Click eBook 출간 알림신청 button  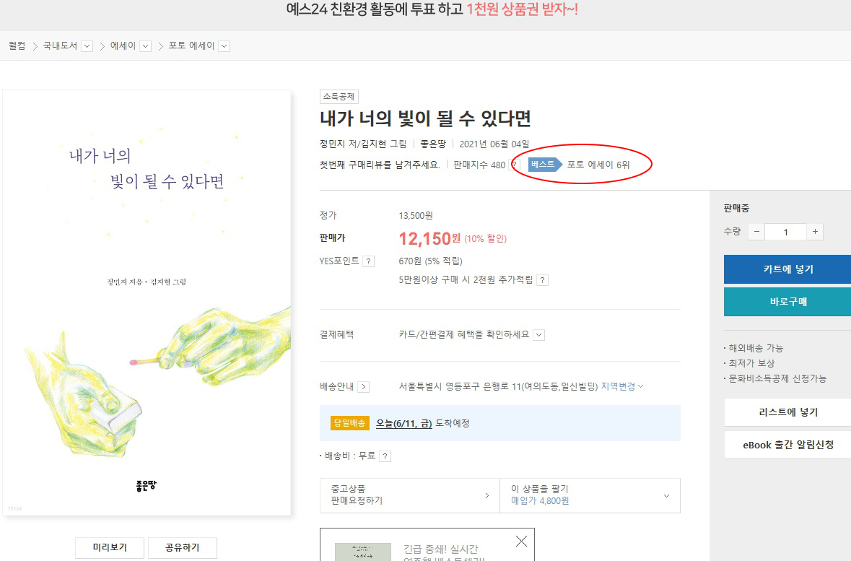pyautogui.click(x=787, y=445)
